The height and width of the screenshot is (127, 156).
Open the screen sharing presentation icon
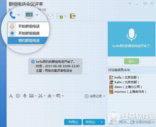[29, 15]
